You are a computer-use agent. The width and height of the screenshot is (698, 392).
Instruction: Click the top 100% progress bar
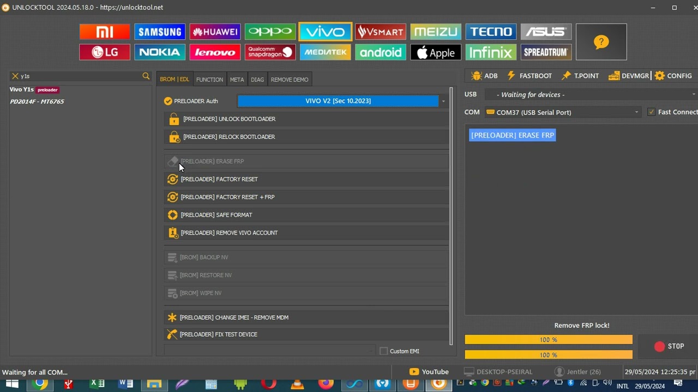548,340
